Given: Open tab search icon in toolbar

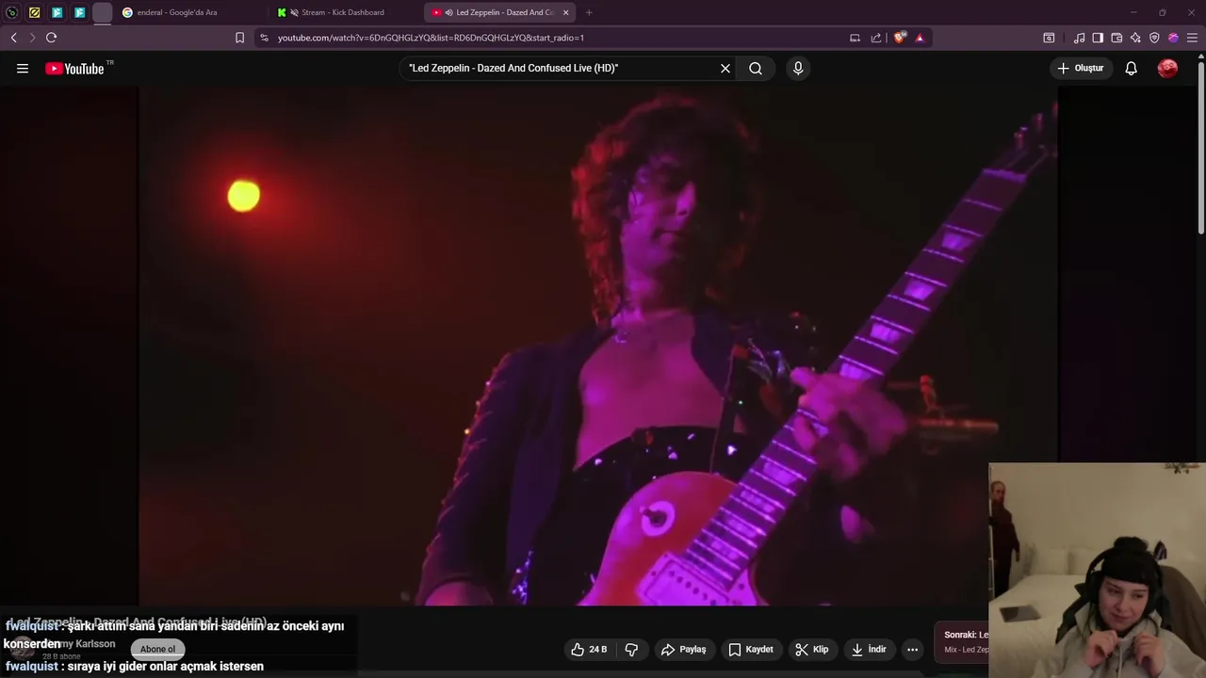Looking at the screenshot, I should pos(1049,38).
